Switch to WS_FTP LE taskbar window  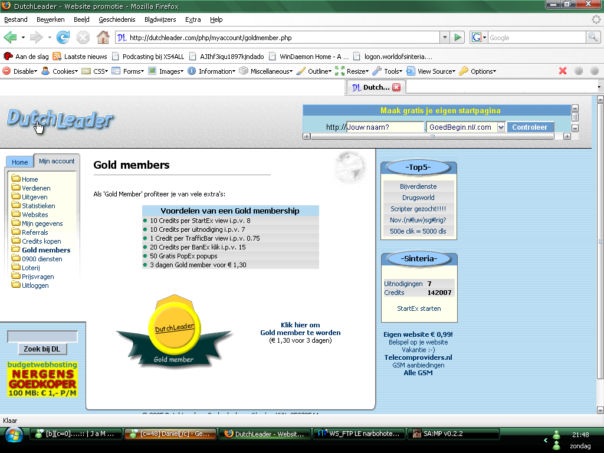point(359,434)
